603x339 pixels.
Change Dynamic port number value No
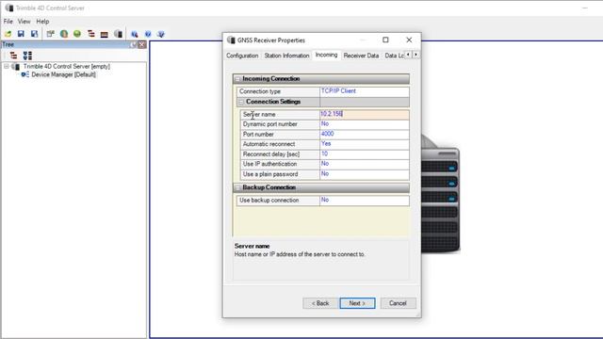[365, 124]
